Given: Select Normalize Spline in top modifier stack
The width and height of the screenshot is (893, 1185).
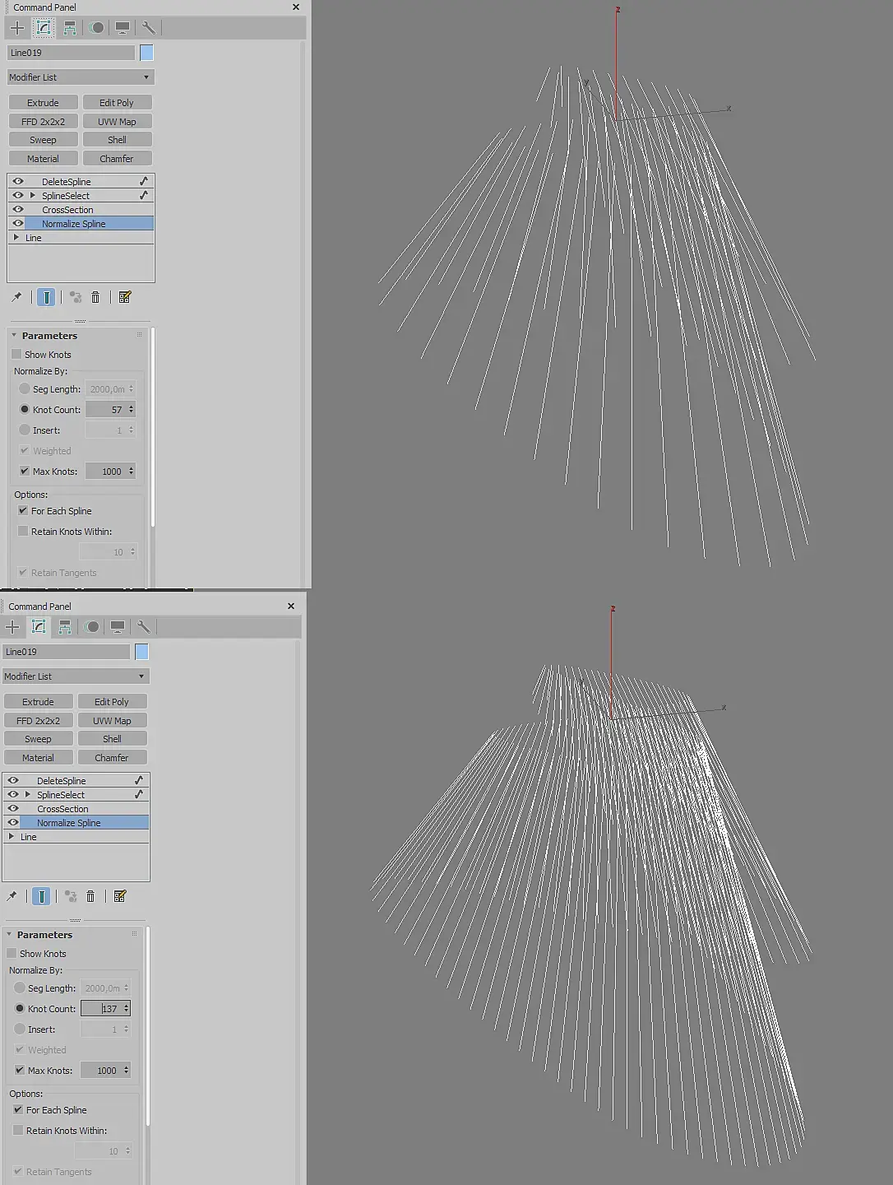Looking at the screenshot, I should point(81,223).
